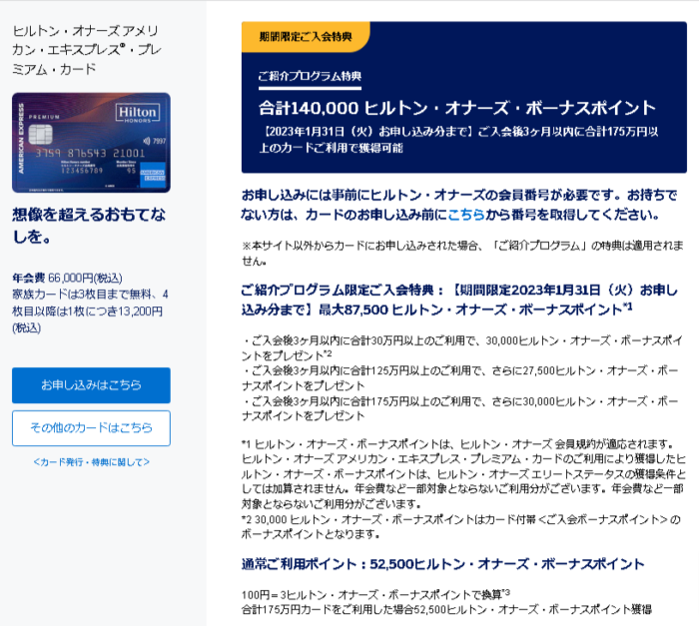
Task: Click the 通常ご利用ポイント：52,500 heading
Action: [442, 564]
